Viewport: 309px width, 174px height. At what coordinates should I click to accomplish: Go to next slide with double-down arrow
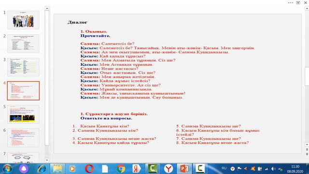[307, 154]
